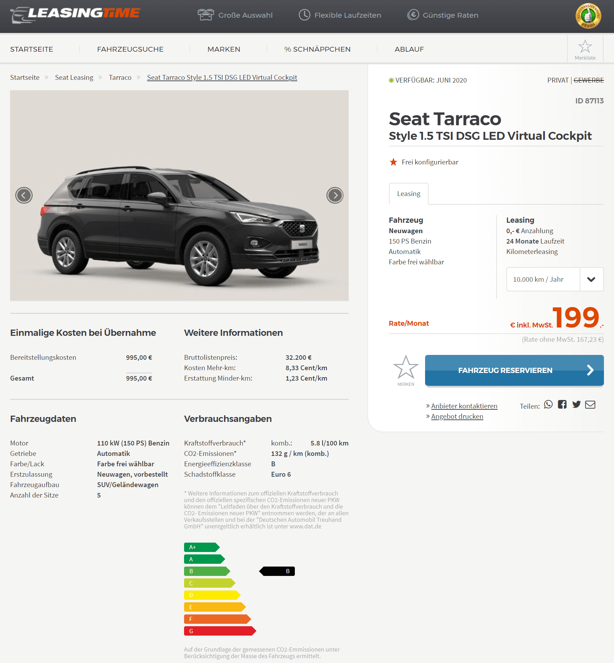Click the 5.8 l/100 km consumption value
Viewport: 614px width, 663px height.
tap(330, 443)
